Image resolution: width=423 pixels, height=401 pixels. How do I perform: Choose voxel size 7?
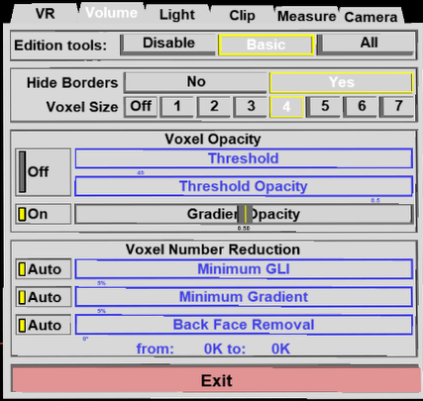pos(397,107)
